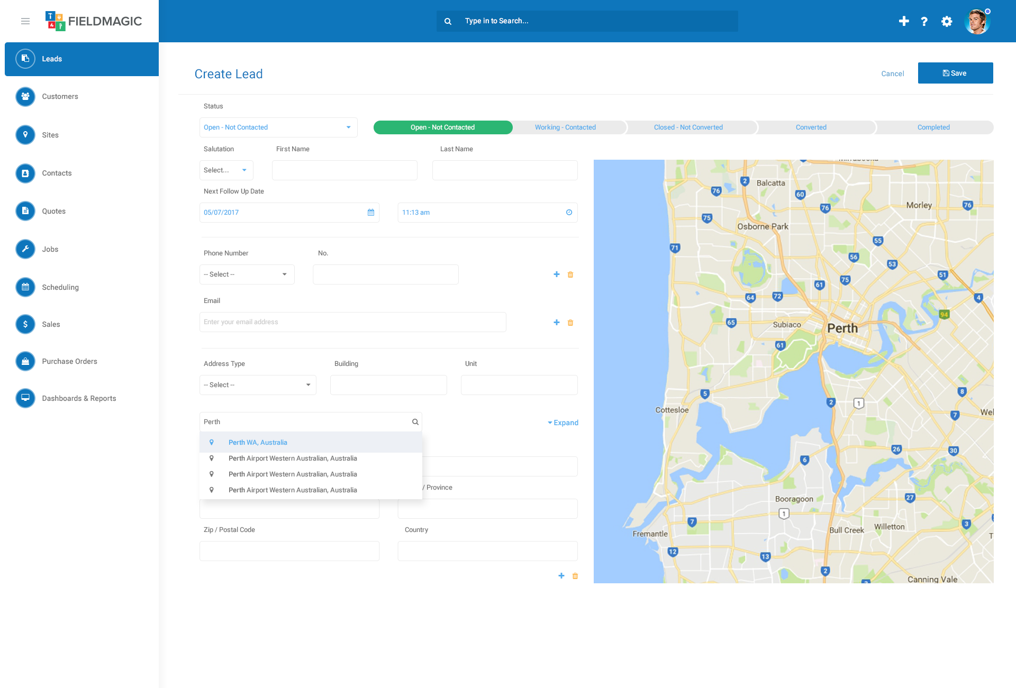Click the FieldMagic logo
This screenshot has width=1016, height=688.
tap(94, 21)
